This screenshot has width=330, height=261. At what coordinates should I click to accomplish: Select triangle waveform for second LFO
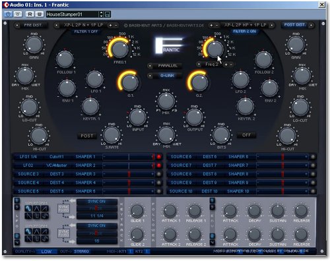[36, 231]
